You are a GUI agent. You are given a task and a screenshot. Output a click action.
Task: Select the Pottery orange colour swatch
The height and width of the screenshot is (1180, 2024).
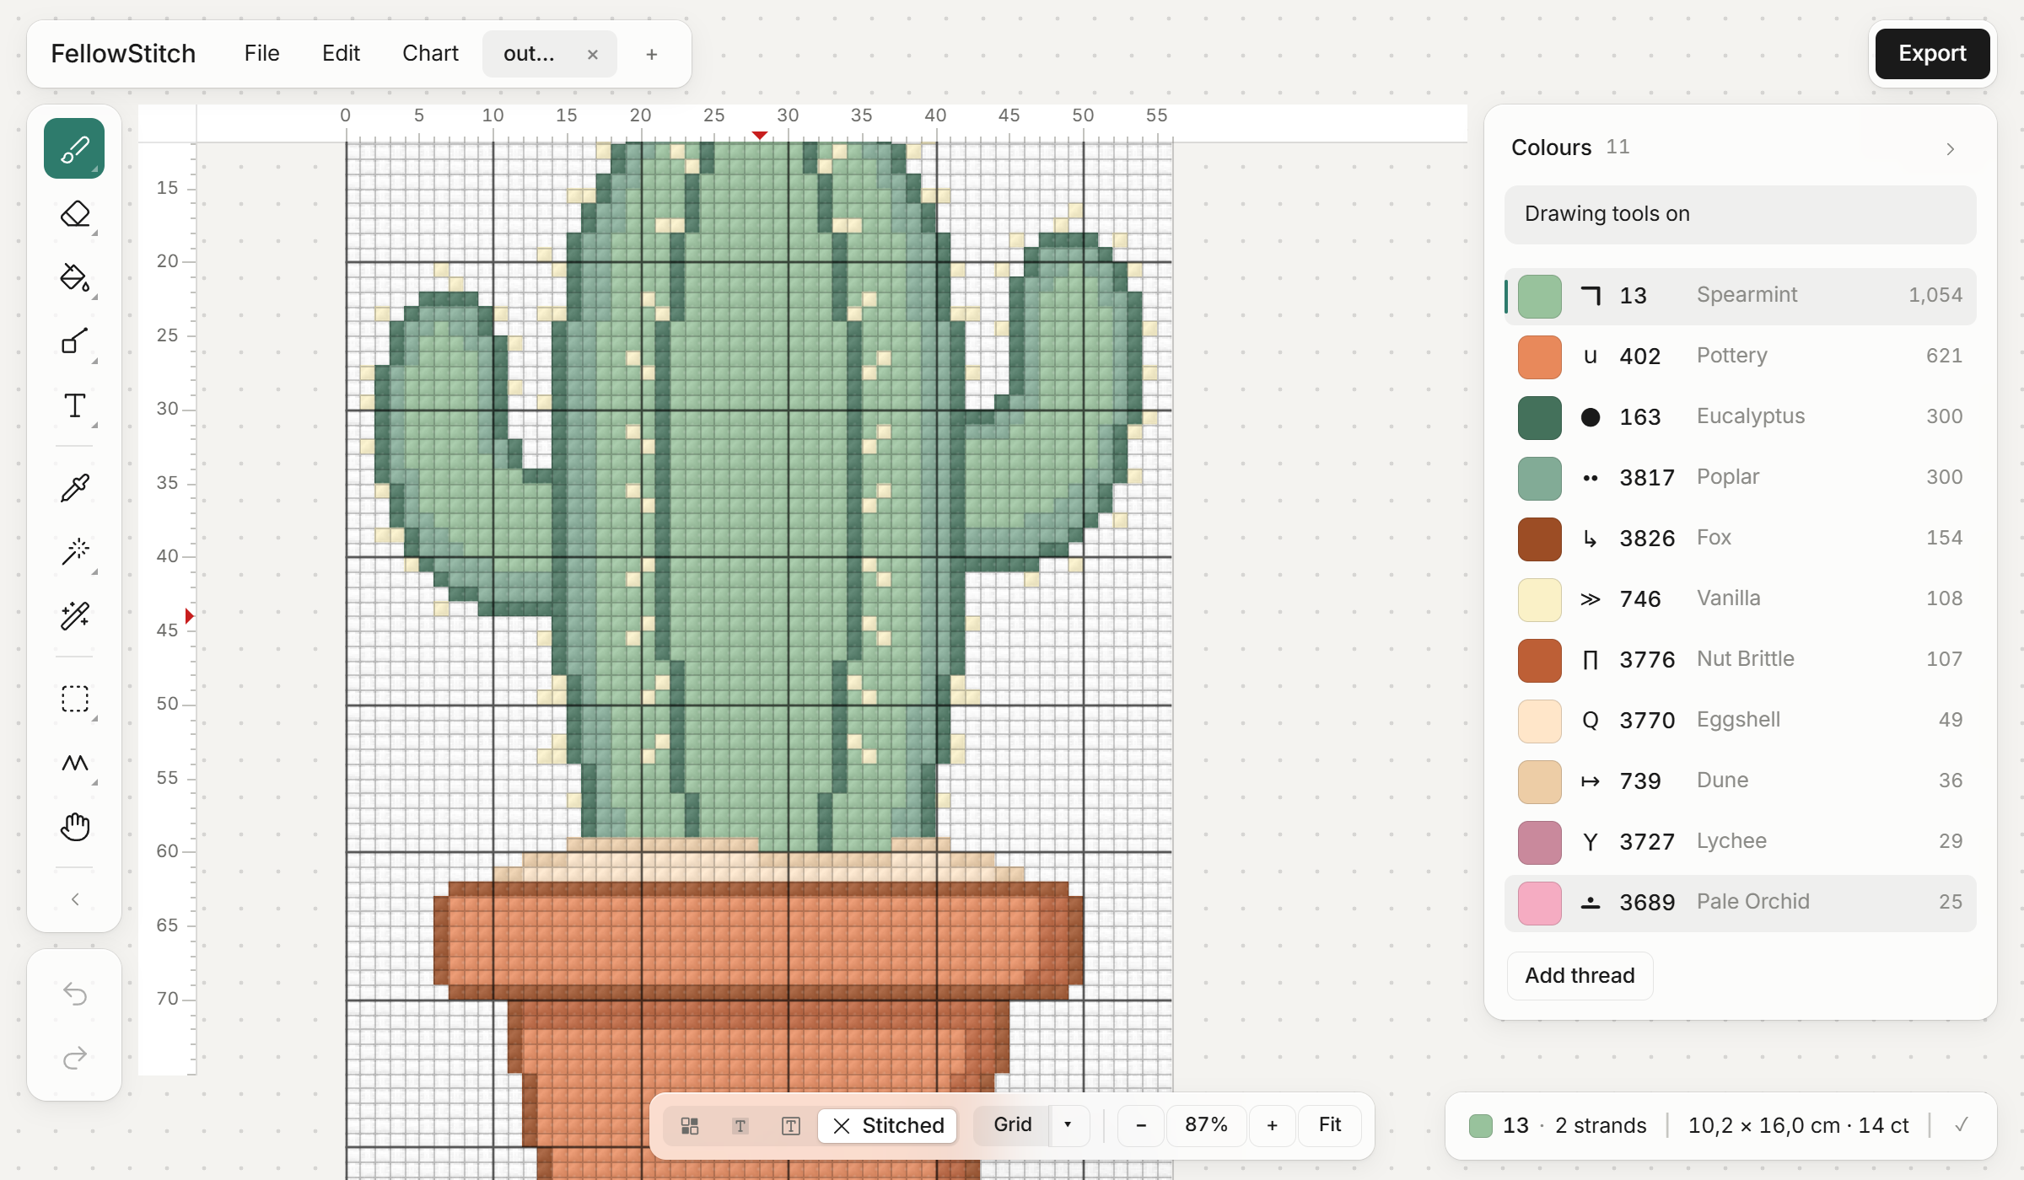click(x=1540, y=357)
